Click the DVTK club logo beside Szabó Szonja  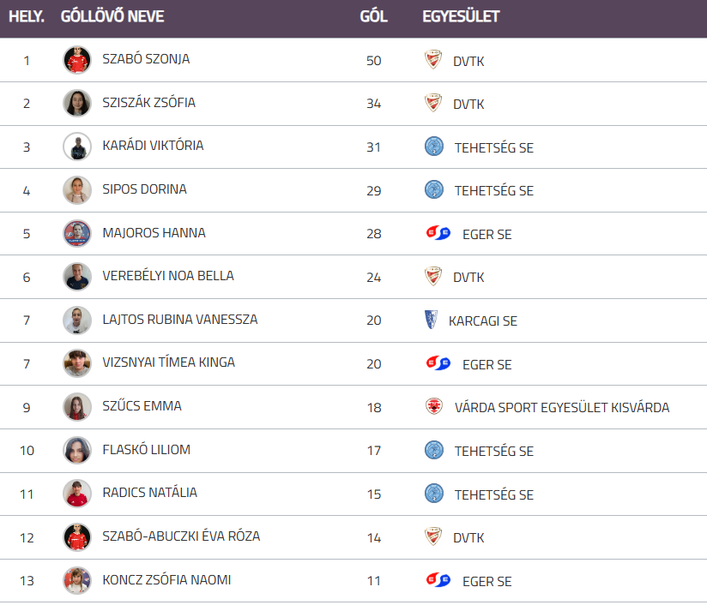[433, 60]
